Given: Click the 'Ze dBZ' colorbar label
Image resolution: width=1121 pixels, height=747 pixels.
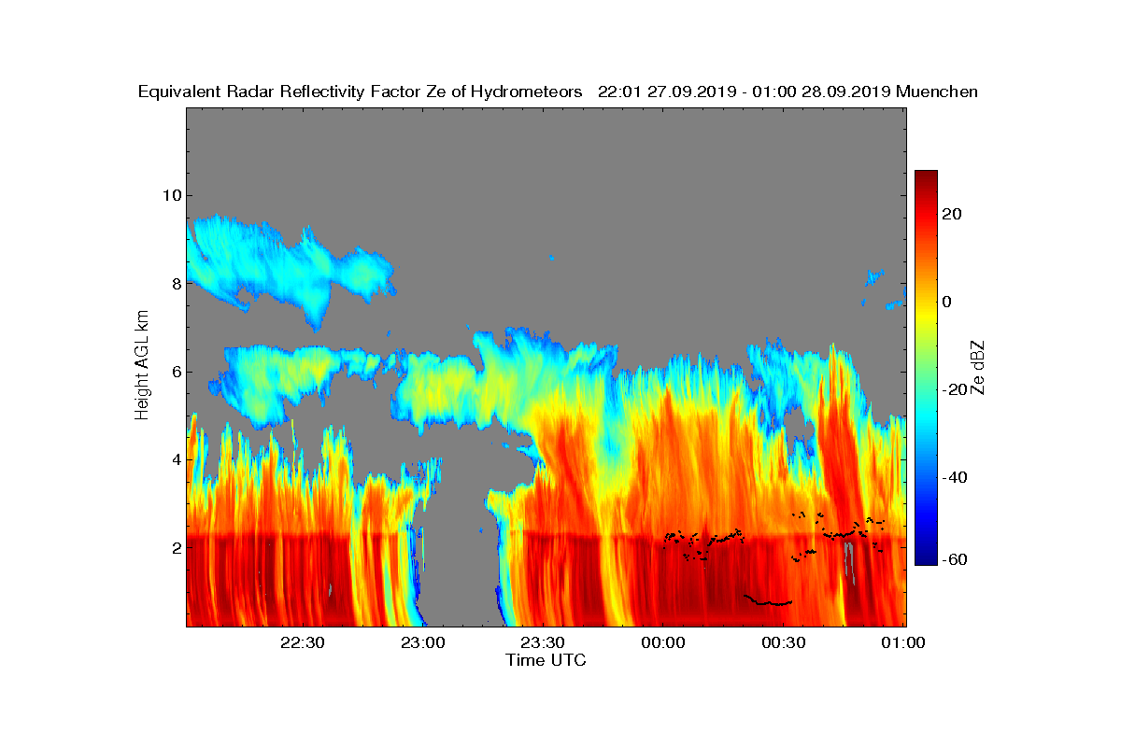Looking at the screenshot, I should pos(978,367).
